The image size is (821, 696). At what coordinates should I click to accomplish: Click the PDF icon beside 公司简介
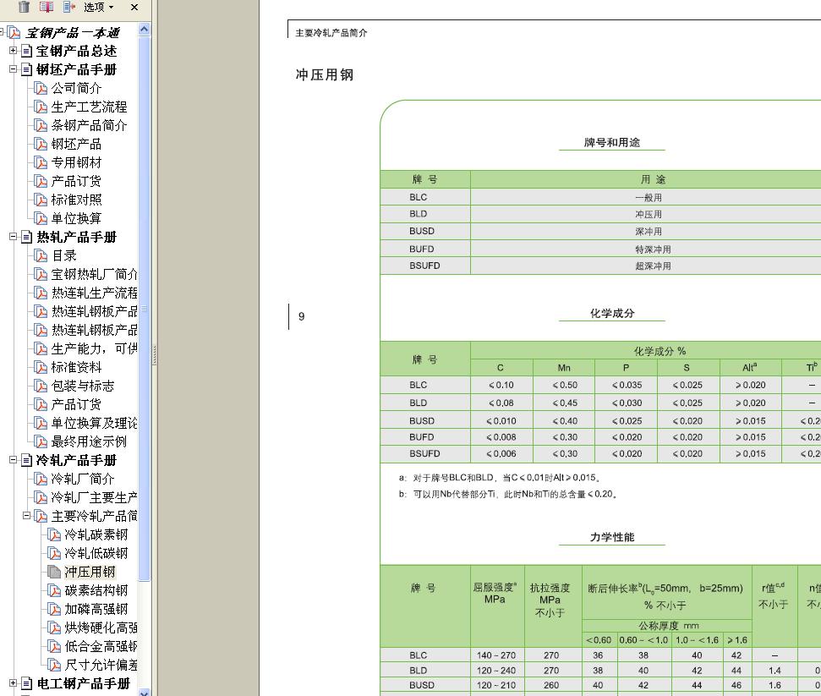click(41, 88)
